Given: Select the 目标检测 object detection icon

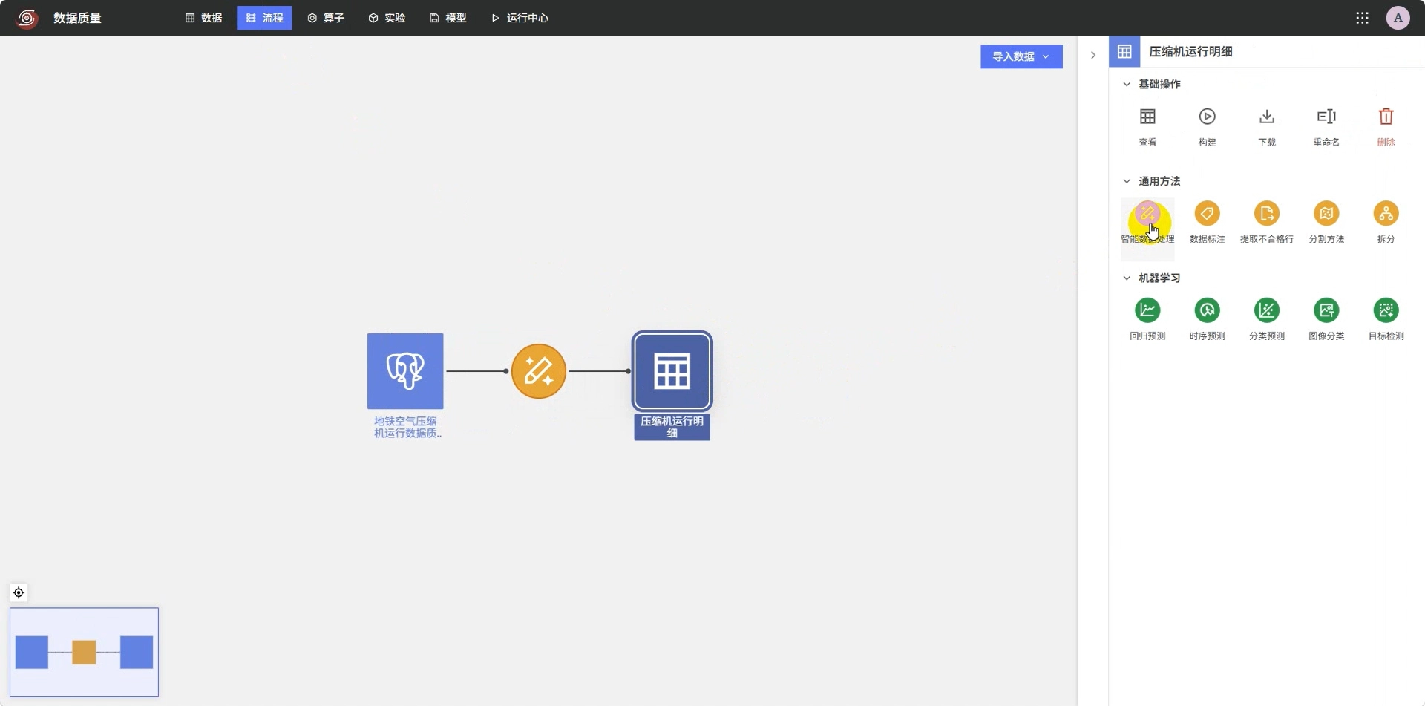Looking at the screenshot, I should point(1386,310).
